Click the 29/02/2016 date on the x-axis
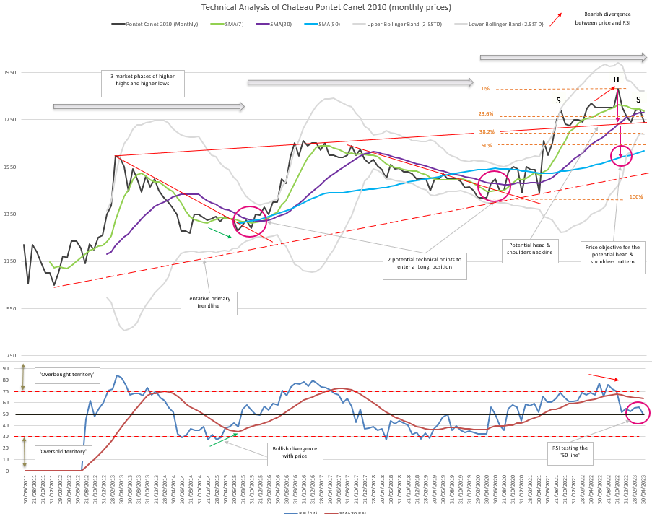 click(268, 489)
